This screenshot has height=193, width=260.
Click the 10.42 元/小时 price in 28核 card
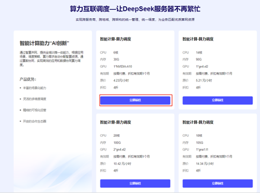(x=122, y=164)
